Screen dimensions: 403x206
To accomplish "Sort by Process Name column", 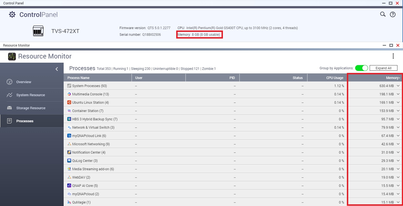I will (x=98, y=78).
